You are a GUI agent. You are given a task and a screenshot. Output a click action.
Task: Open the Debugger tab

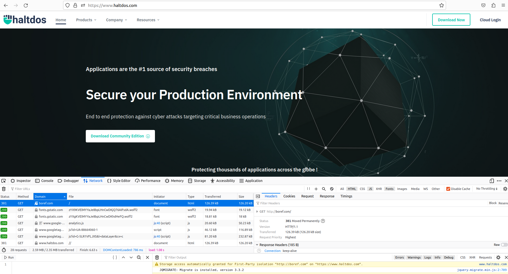68,181
